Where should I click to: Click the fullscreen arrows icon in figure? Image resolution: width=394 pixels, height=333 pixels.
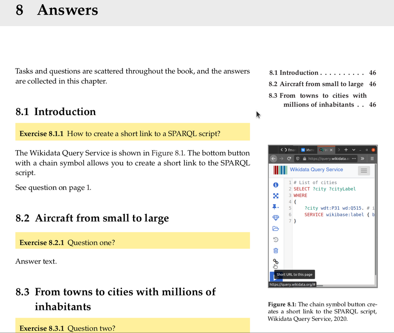tap(275, 196)
